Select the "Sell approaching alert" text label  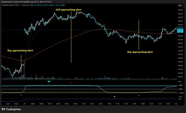point(68,9)
